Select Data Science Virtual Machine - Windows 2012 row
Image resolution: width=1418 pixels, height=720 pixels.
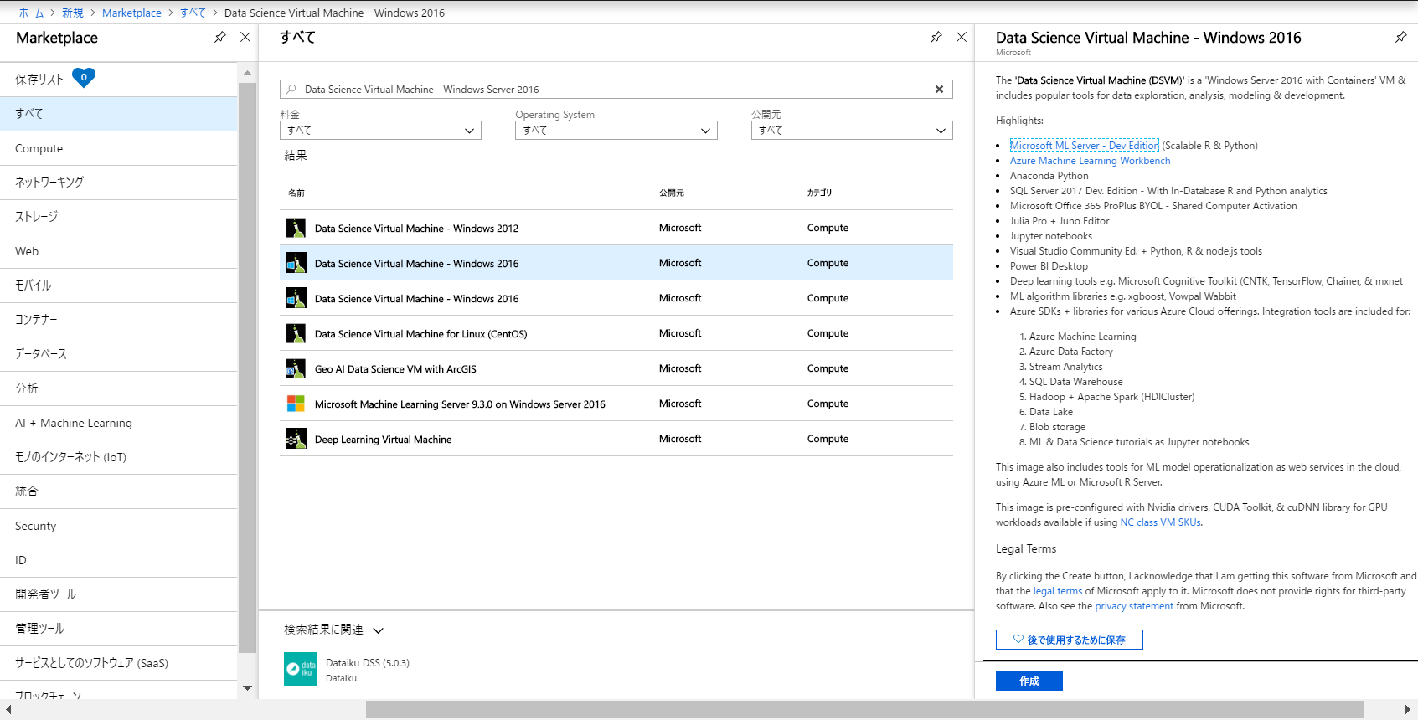coord(616,228)
